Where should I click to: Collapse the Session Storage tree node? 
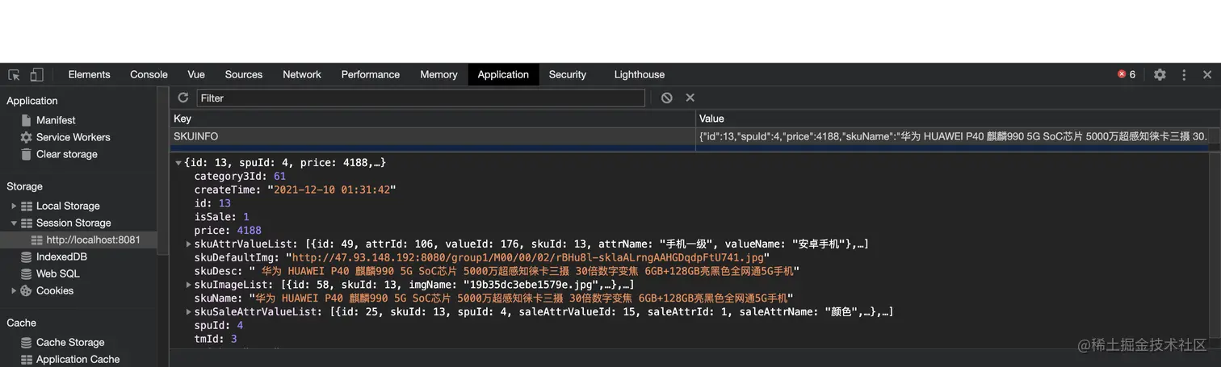click(x=14, y=223)
